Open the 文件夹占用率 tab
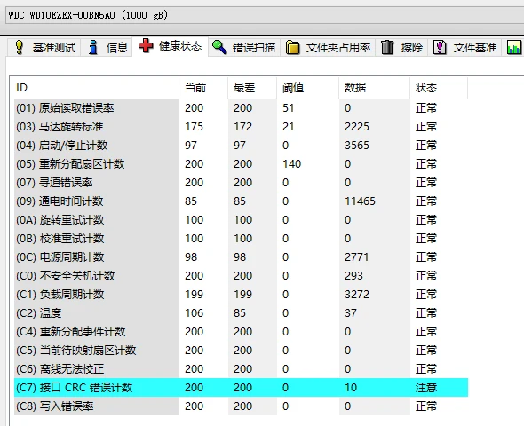The image size is (524, 426). click(x=329, y=47)
